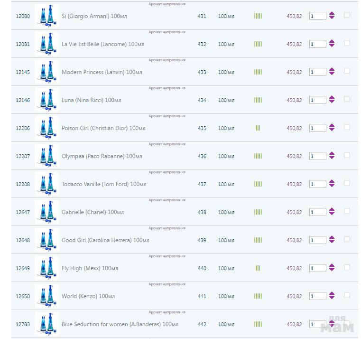Viewport: 361px width, 339px height.
Task: Lower quantity using down arrow for Good Girl
Action: pos(332,242)
